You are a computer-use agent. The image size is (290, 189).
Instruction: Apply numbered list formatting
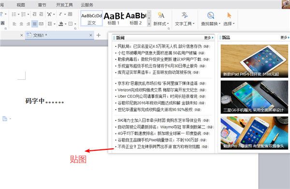pos(24,14)
